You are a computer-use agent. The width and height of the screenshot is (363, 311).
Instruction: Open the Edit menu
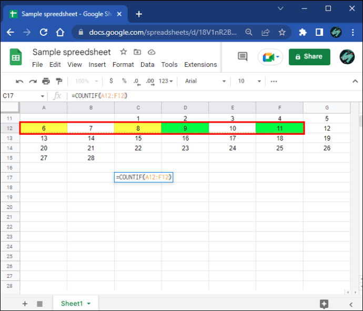[x=55, y=65]
